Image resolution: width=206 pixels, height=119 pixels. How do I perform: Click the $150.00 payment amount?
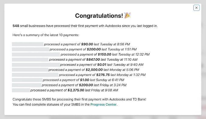click(104, 54)
